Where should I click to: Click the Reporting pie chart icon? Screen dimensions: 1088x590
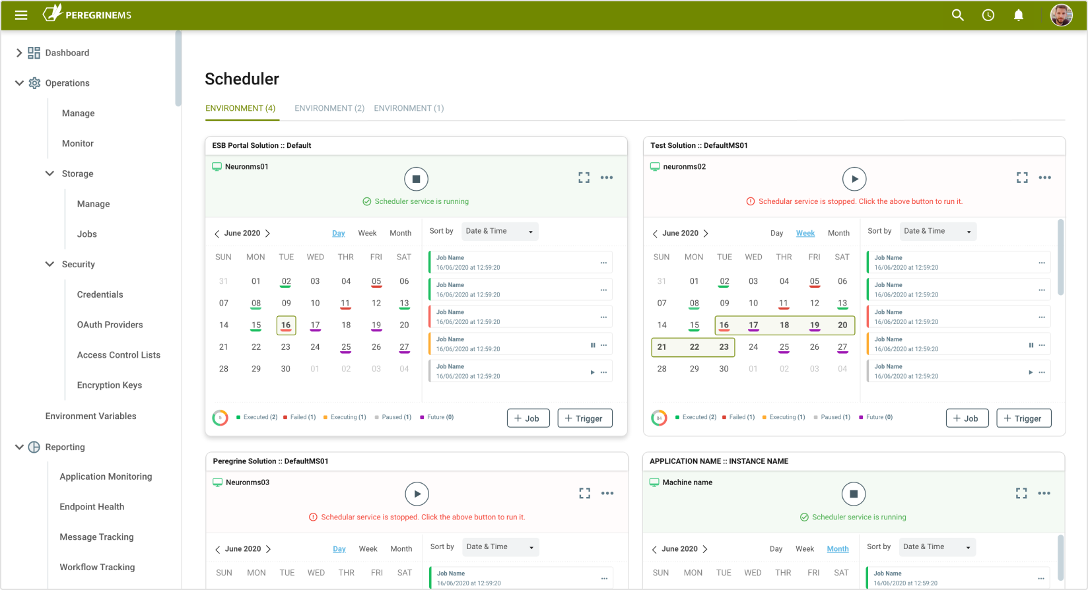click(34, 447)
